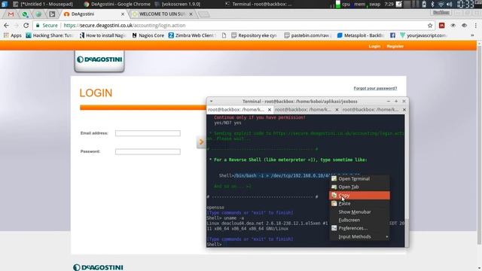Select Fullscreen in the context menu

point(359,220)
